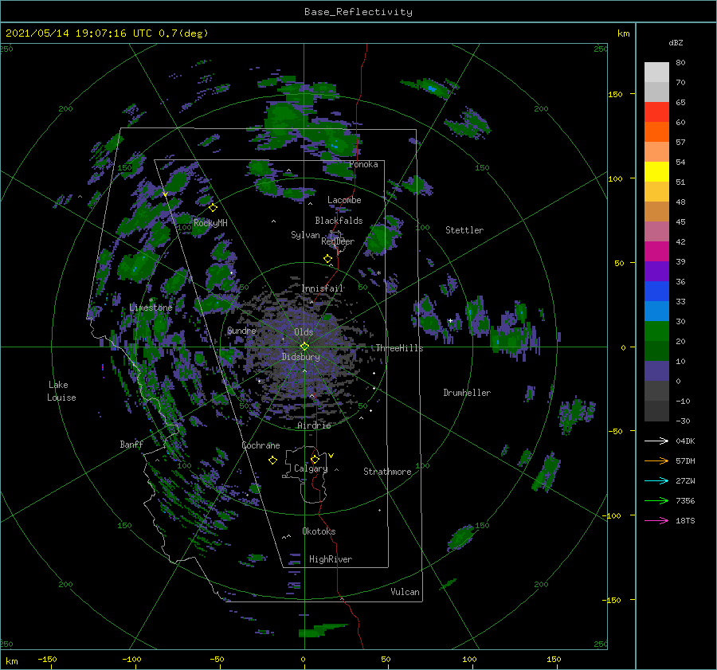Pick the dark orange 57–60 dBZ swatch
The height and width of the screenshot is (670, 717).
(x=656, y=132)
